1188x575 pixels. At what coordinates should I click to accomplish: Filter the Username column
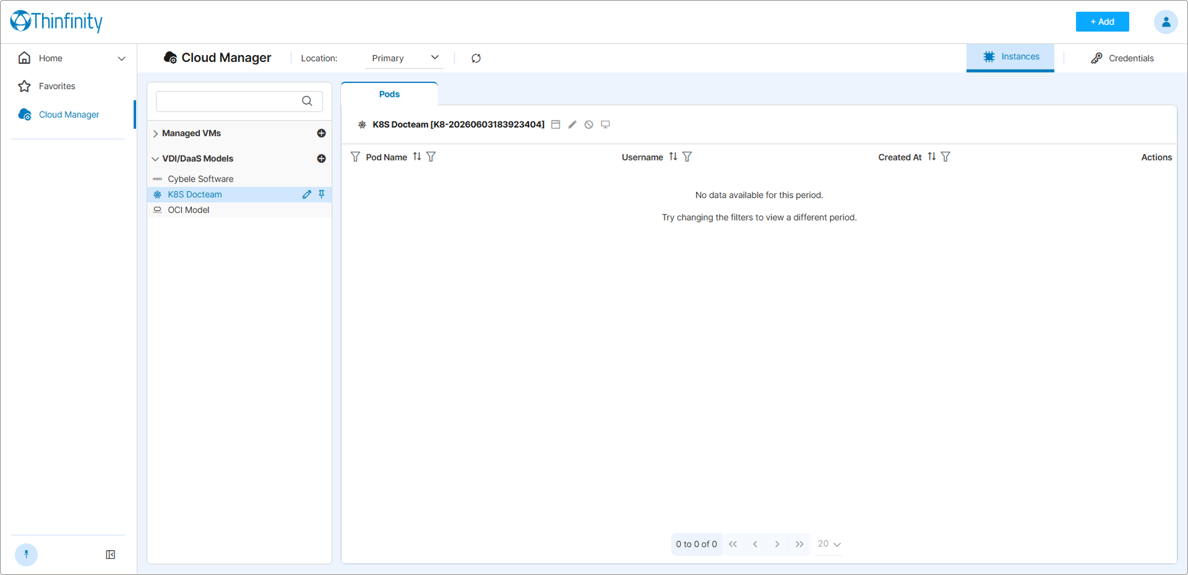pos(687,157)
